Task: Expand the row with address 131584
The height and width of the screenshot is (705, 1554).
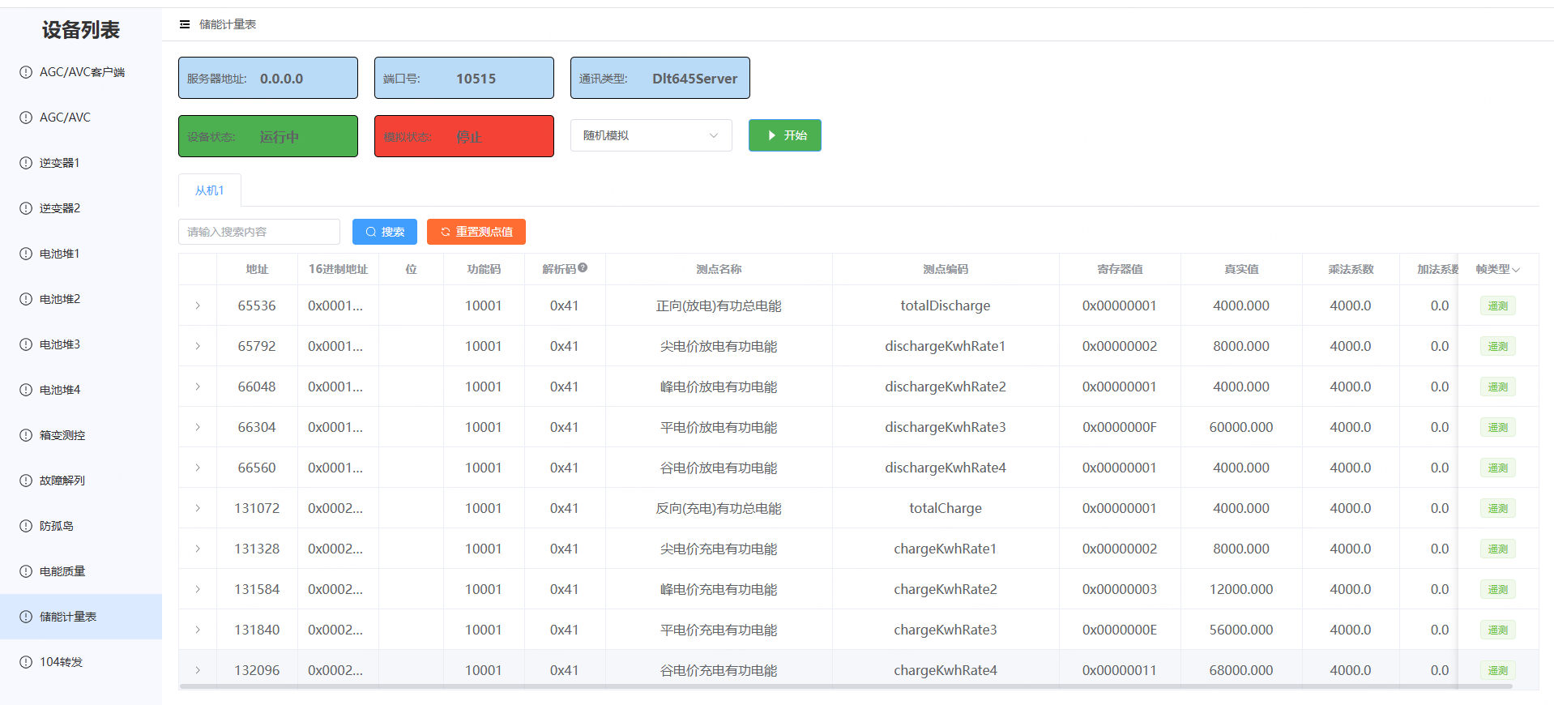Action: tap(198, 589)
